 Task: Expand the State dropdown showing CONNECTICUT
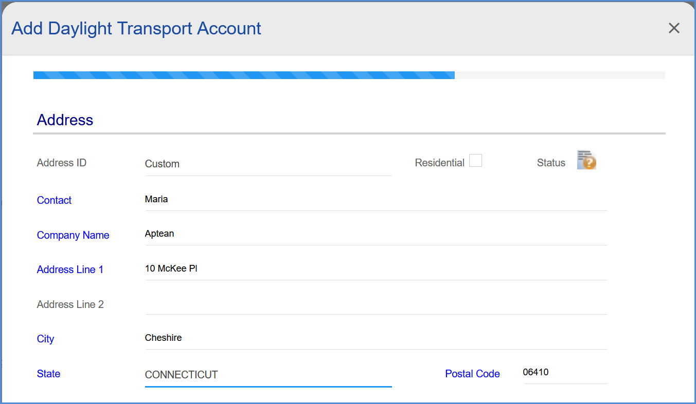pyautogui.click(x=268, y=375)
